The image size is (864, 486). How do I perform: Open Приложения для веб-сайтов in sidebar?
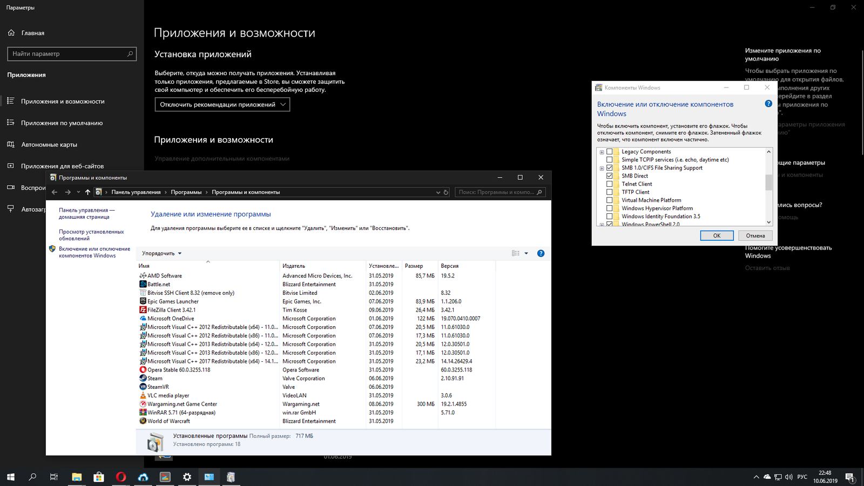(x=62, y=166)
